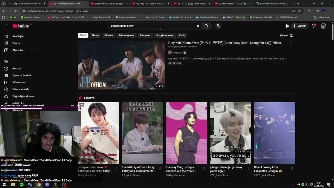Clear the search box with the X
Viewport: 334px width, 188px height.
pyautogui.click(x=198, y=26)
